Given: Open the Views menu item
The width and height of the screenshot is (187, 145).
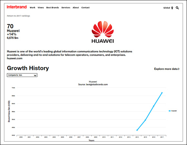Looking at the screenshot, I should pyautogui.click(x=41, y=8).
